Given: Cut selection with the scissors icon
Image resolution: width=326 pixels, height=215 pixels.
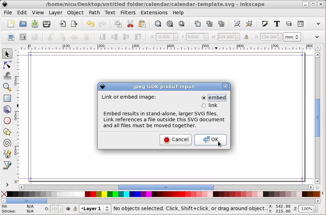Looking at the screenshot, I should point(130,24).
